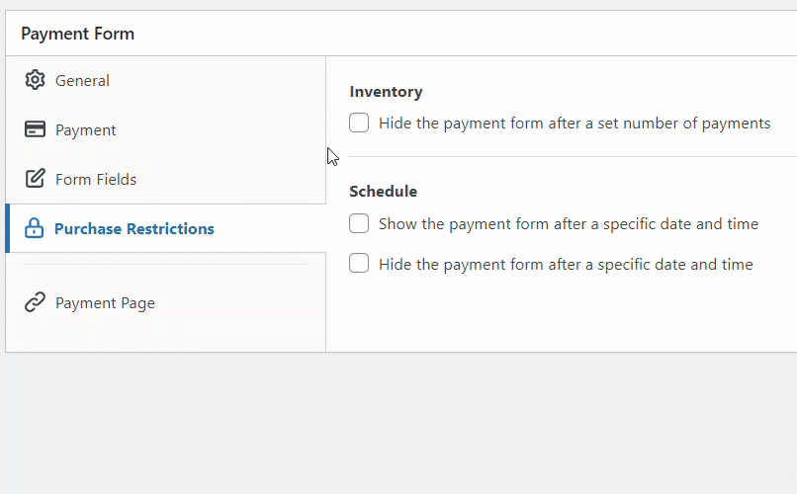Enable hiding form after set number of payments
This screenshot has height=494, width=797.
[x=359, y=123]
